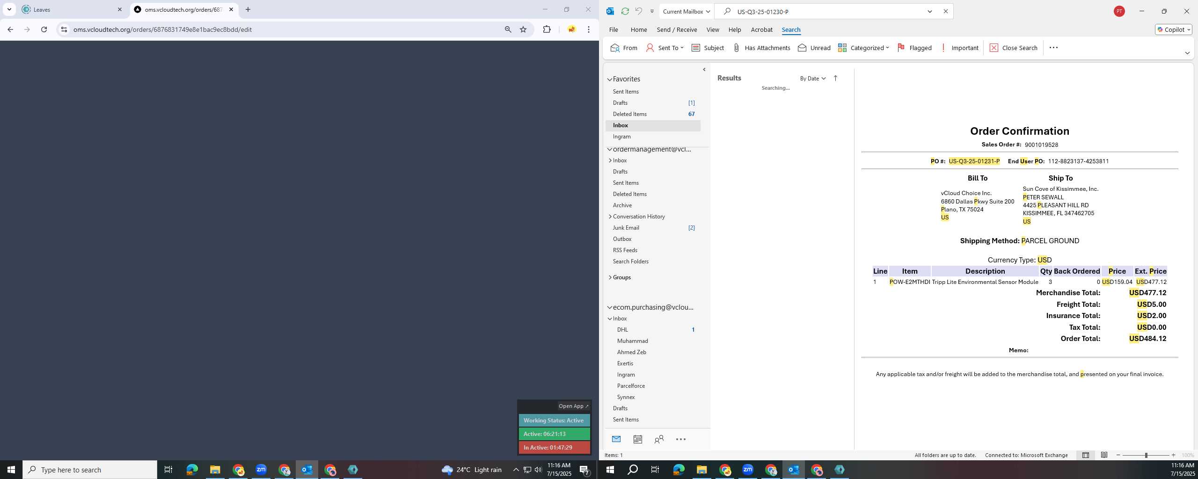Open the Help ribbon tab
The height and width of the screenshot is (479, 1198).
[x=734, y=29]
